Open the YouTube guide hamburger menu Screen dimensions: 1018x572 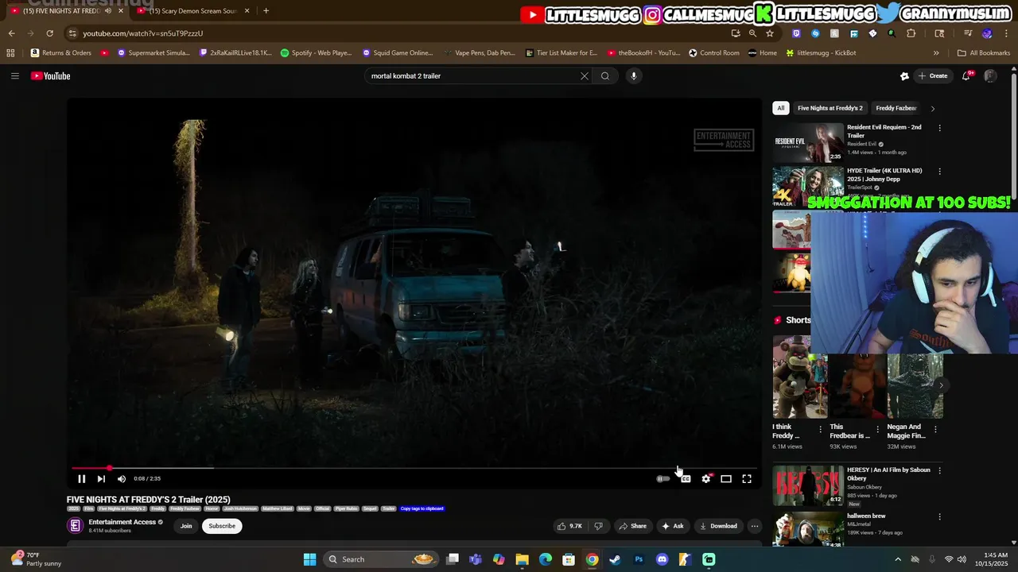(x=14, y=76)
